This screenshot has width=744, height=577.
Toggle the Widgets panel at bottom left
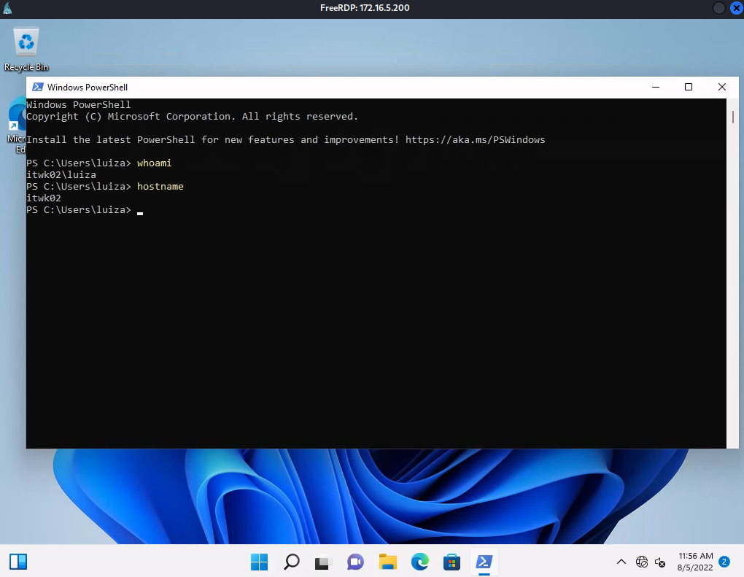(18, 561)
